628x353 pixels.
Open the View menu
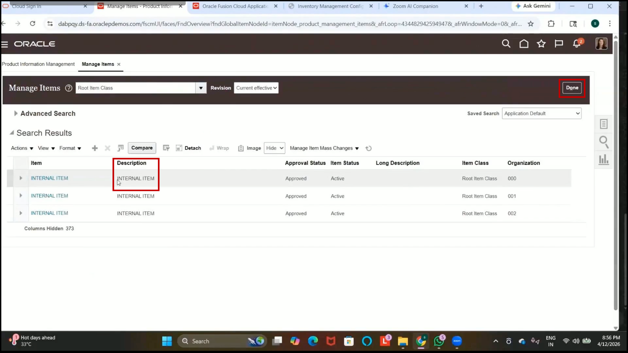[x=46, y=148]
